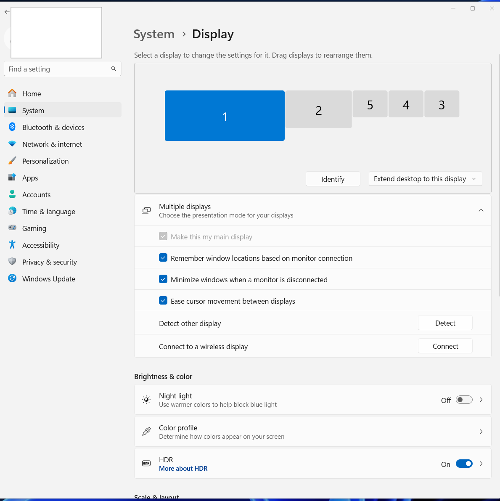The image size is (500, 501).
Task: Click the search magnifier icon
Action: point(114,69)
